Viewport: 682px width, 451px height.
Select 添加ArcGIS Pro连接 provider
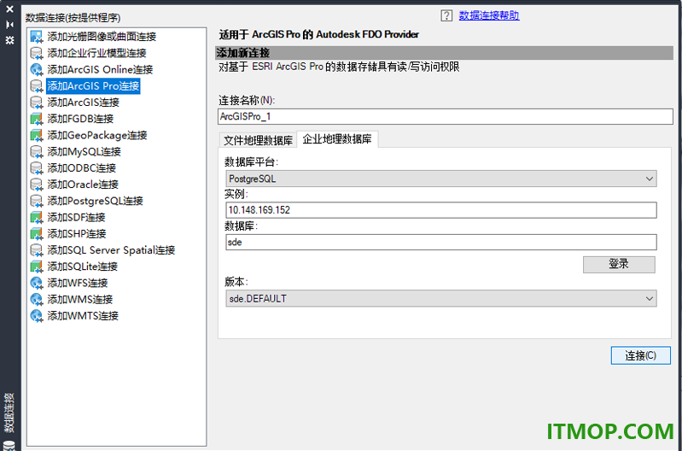pos(93,85)
